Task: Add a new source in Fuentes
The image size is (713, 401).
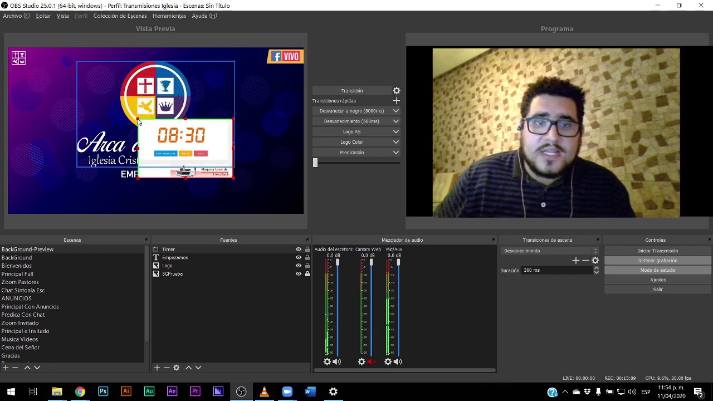Action: pyautogui.click(x=157, y=368)
